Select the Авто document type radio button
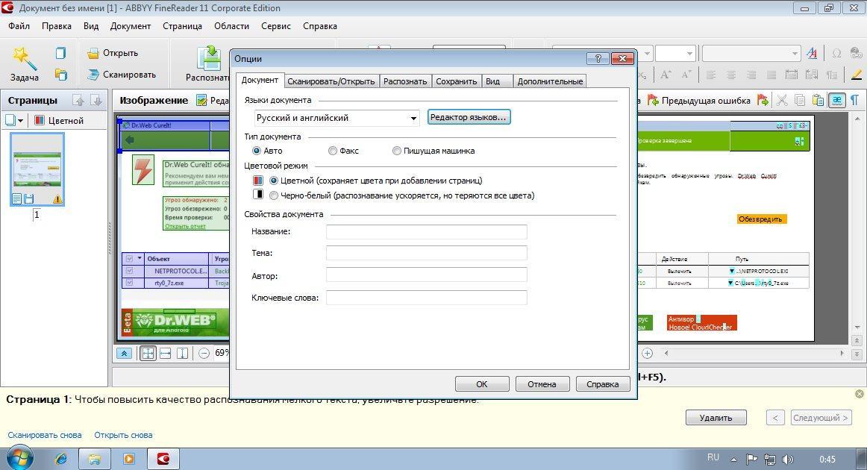 click(x=257, y=151)
